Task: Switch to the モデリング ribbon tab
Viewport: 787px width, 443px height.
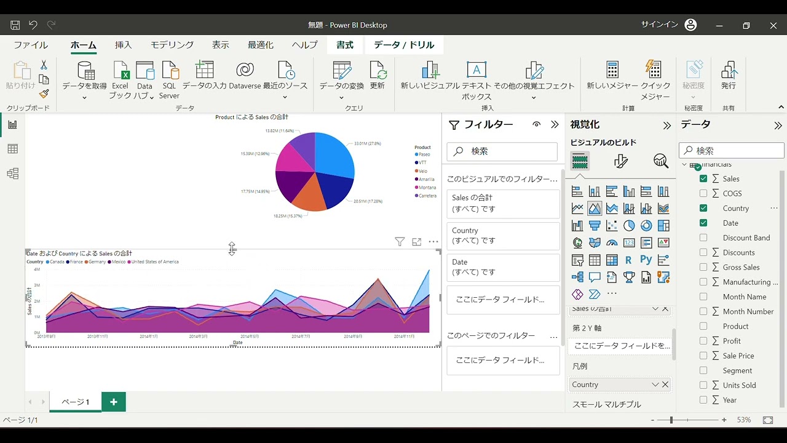Action: (172, 45)
